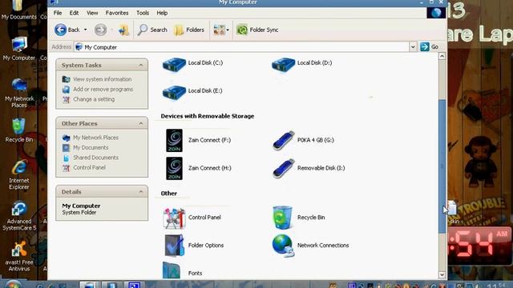Screen dimensions: 513x288
Task: Click the Forward navigation button
Action: tap(100, 30)
